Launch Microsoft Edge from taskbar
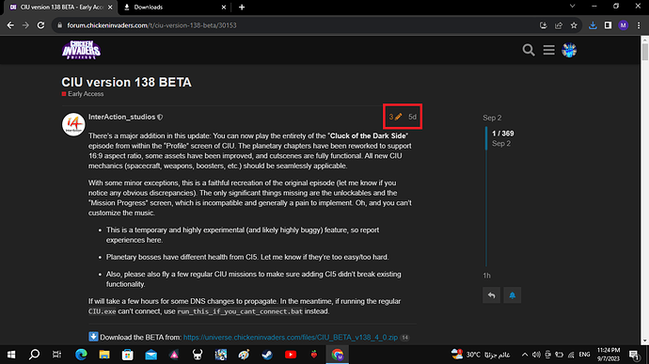The width and height of the screenshot is (649, 364). point(81,355)
